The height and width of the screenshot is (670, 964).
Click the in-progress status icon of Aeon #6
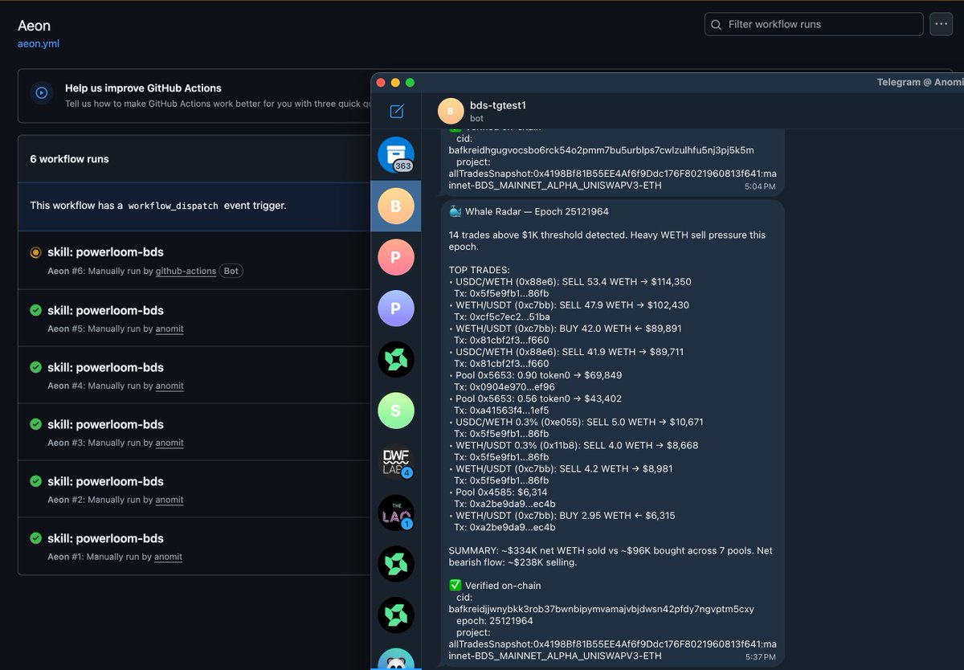[35, 252]
